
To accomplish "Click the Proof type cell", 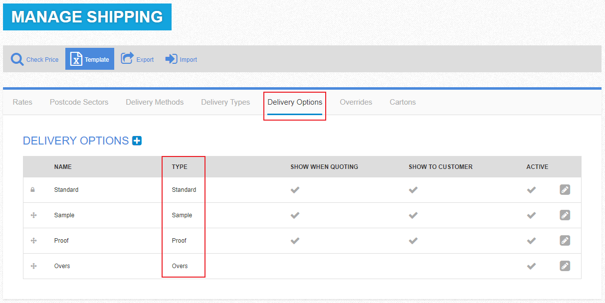I will 179,241.
